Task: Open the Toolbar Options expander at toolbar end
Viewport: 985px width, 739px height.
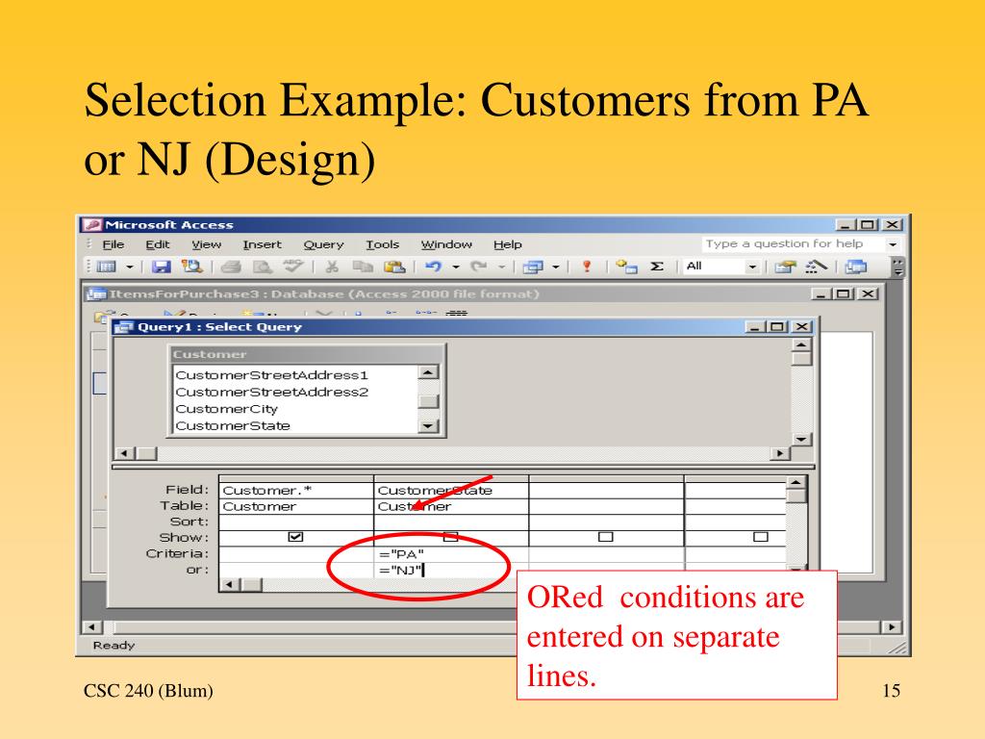Action: tap(898, 268)
